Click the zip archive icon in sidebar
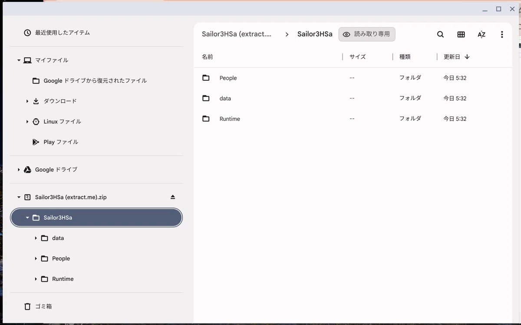 pyautogui.click(x=27, y=197)
